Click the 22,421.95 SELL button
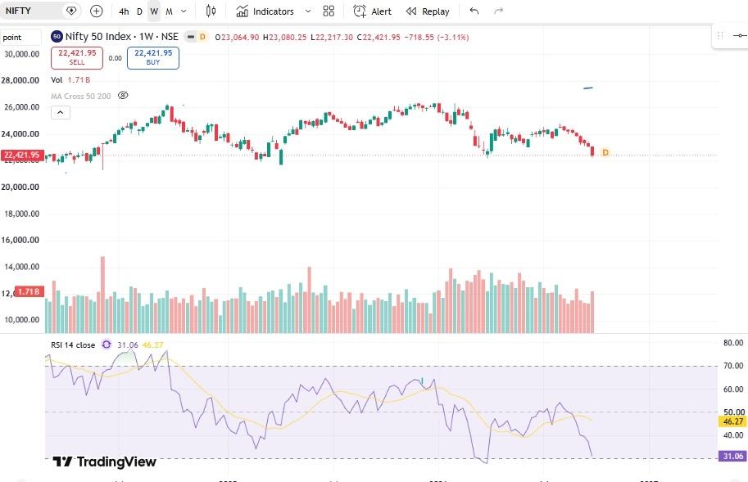 [77, 57]
